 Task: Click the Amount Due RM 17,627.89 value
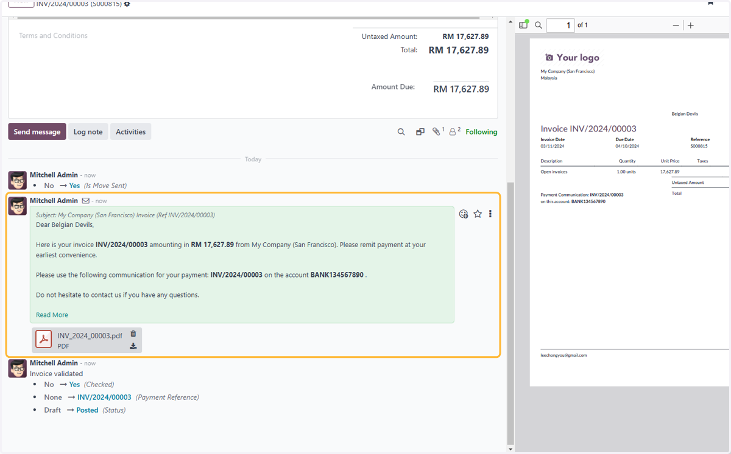tap(461, 89)
